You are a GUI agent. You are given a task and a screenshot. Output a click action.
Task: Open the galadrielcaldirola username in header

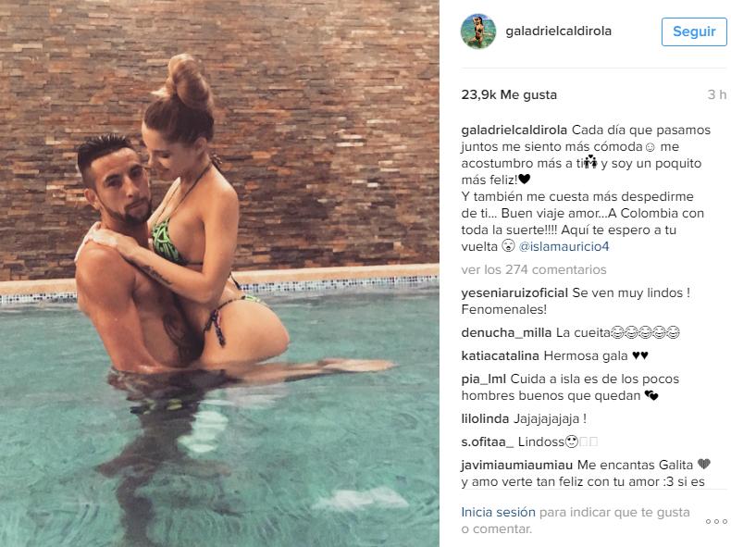(559, 31)
